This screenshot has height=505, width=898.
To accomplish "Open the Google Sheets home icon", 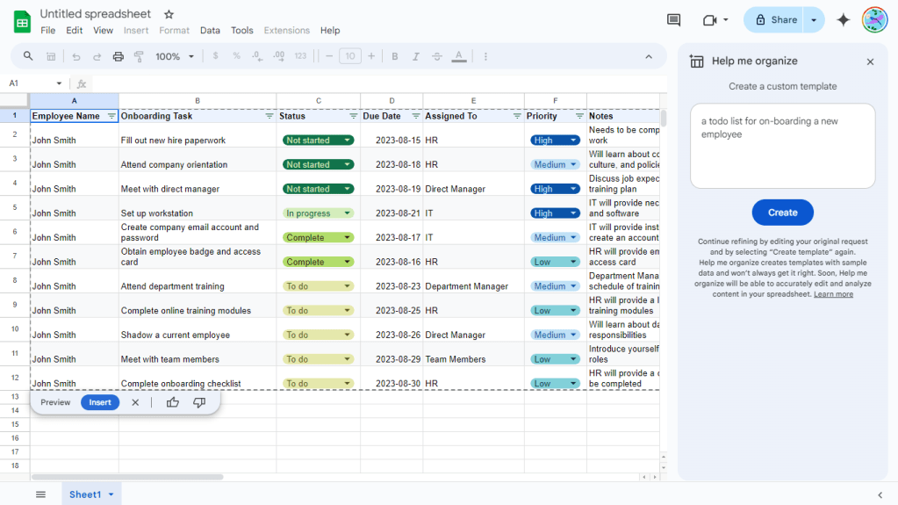I will [22, 22].
